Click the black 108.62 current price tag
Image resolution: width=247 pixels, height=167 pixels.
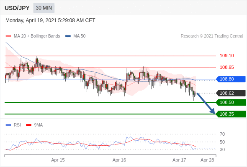(x=231, y=93)
